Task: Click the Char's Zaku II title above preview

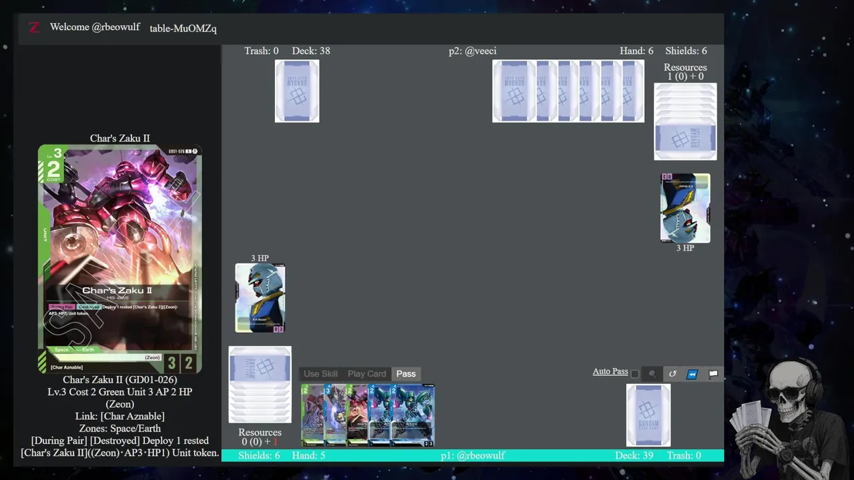Action: 120,138
